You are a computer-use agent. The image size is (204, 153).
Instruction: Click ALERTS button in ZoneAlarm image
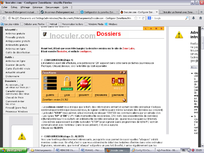tap(50, 95)
